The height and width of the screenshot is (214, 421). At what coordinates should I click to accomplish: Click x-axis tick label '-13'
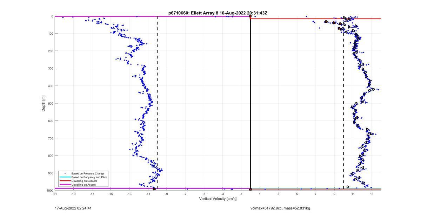(129, 194)
